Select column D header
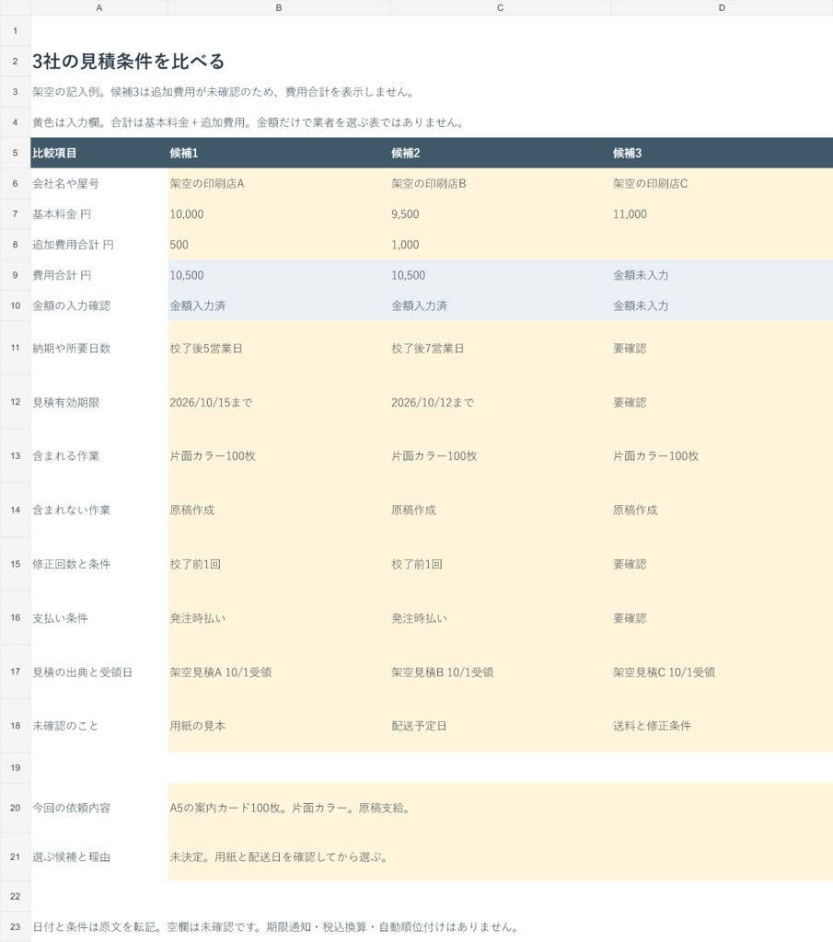Screen dimensions: 833x942 (x=722, y=7)
